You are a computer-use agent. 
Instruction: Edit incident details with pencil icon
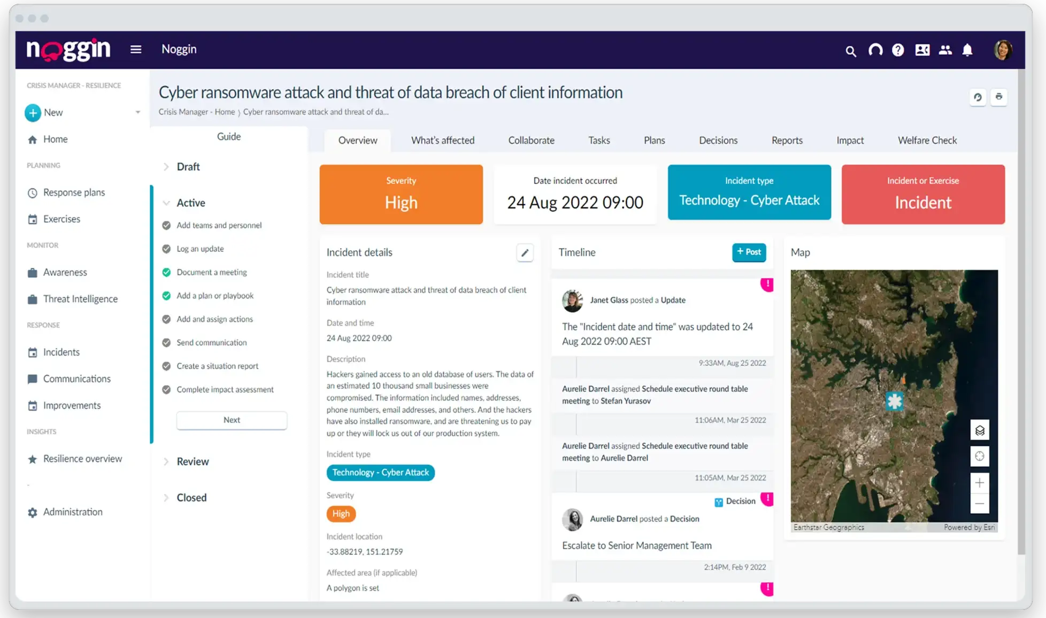tap(525, 253)
